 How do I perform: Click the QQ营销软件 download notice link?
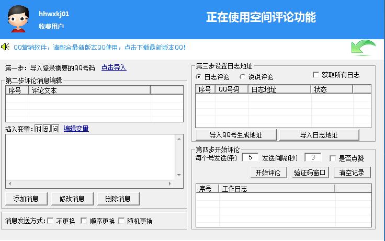pos(100,48)
